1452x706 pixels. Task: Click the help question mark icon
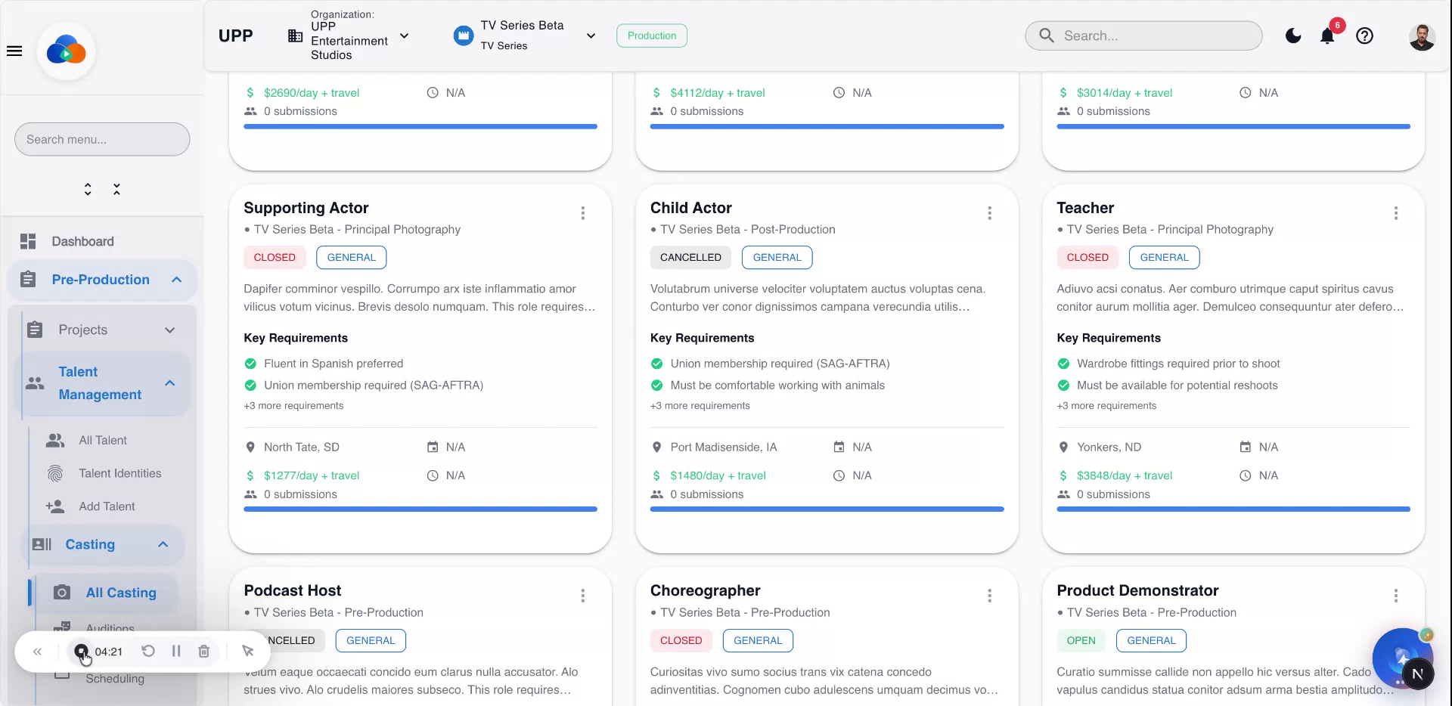(1364, 36)
